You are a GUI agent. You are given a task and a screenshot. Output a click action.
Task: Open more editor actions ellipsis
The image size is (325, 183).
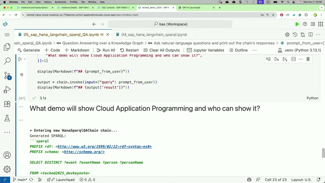pyautogui.click(x=319, y=35)
